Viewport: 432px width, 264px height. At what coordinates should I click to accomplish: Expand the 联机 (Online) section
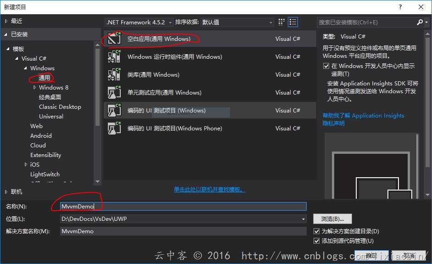tap(6, 192)
